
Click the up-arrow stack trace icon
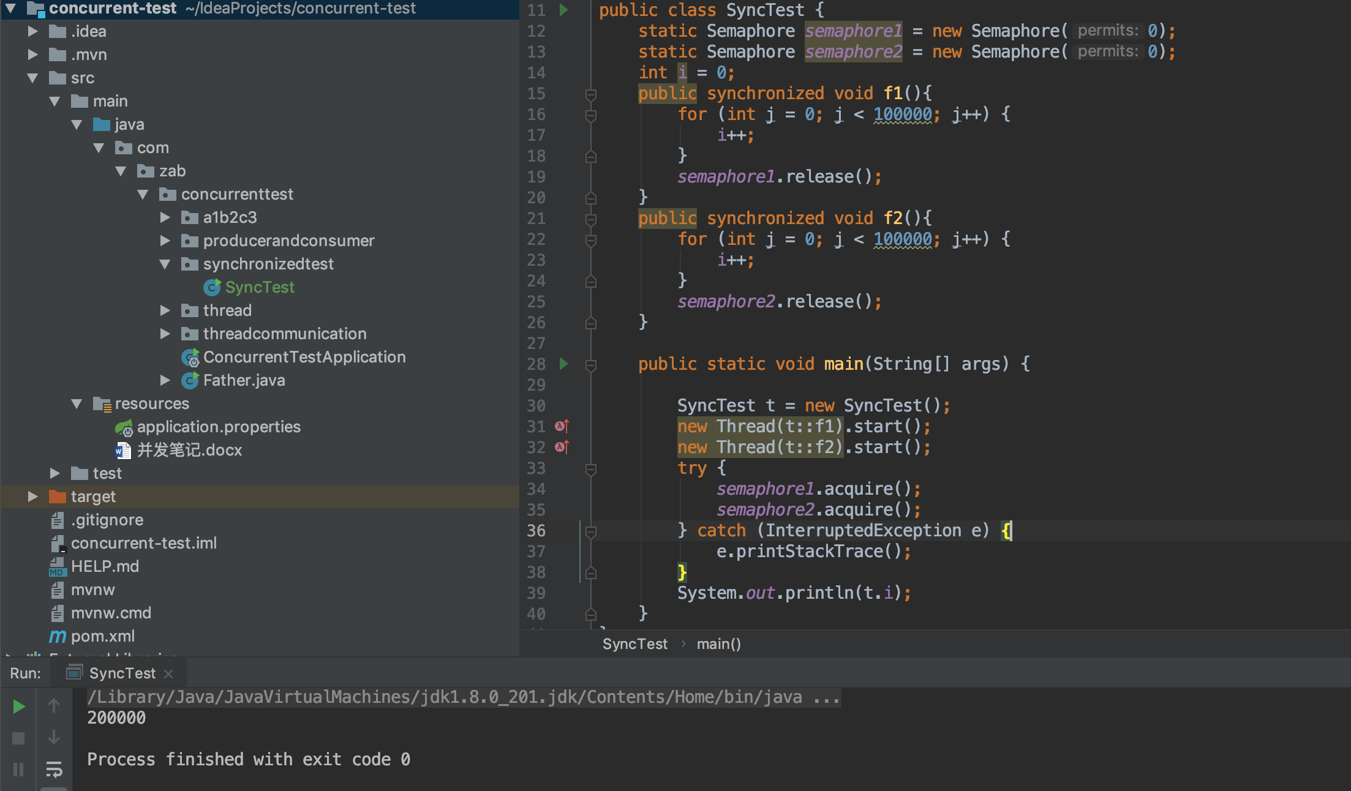pyautogui.click(x=54, y=706)
